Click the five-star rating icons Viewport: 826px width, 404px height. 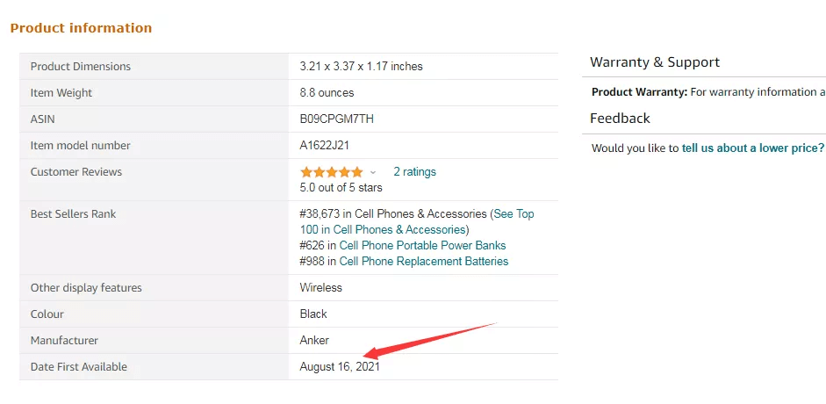click(331, 172)
